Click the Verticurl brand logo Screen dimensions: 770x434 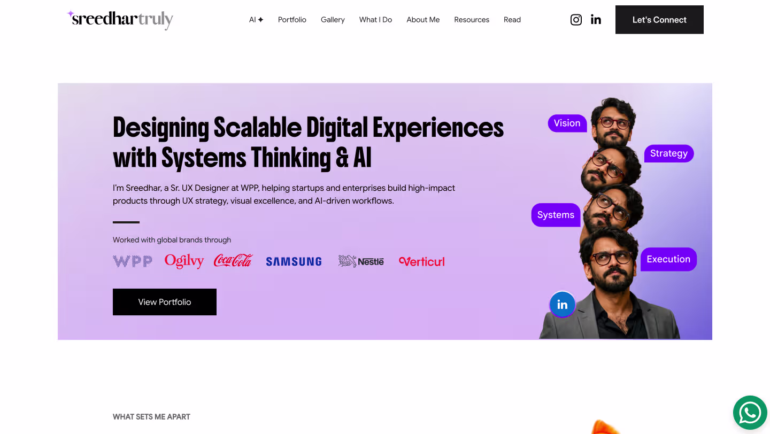click(422, 261)
